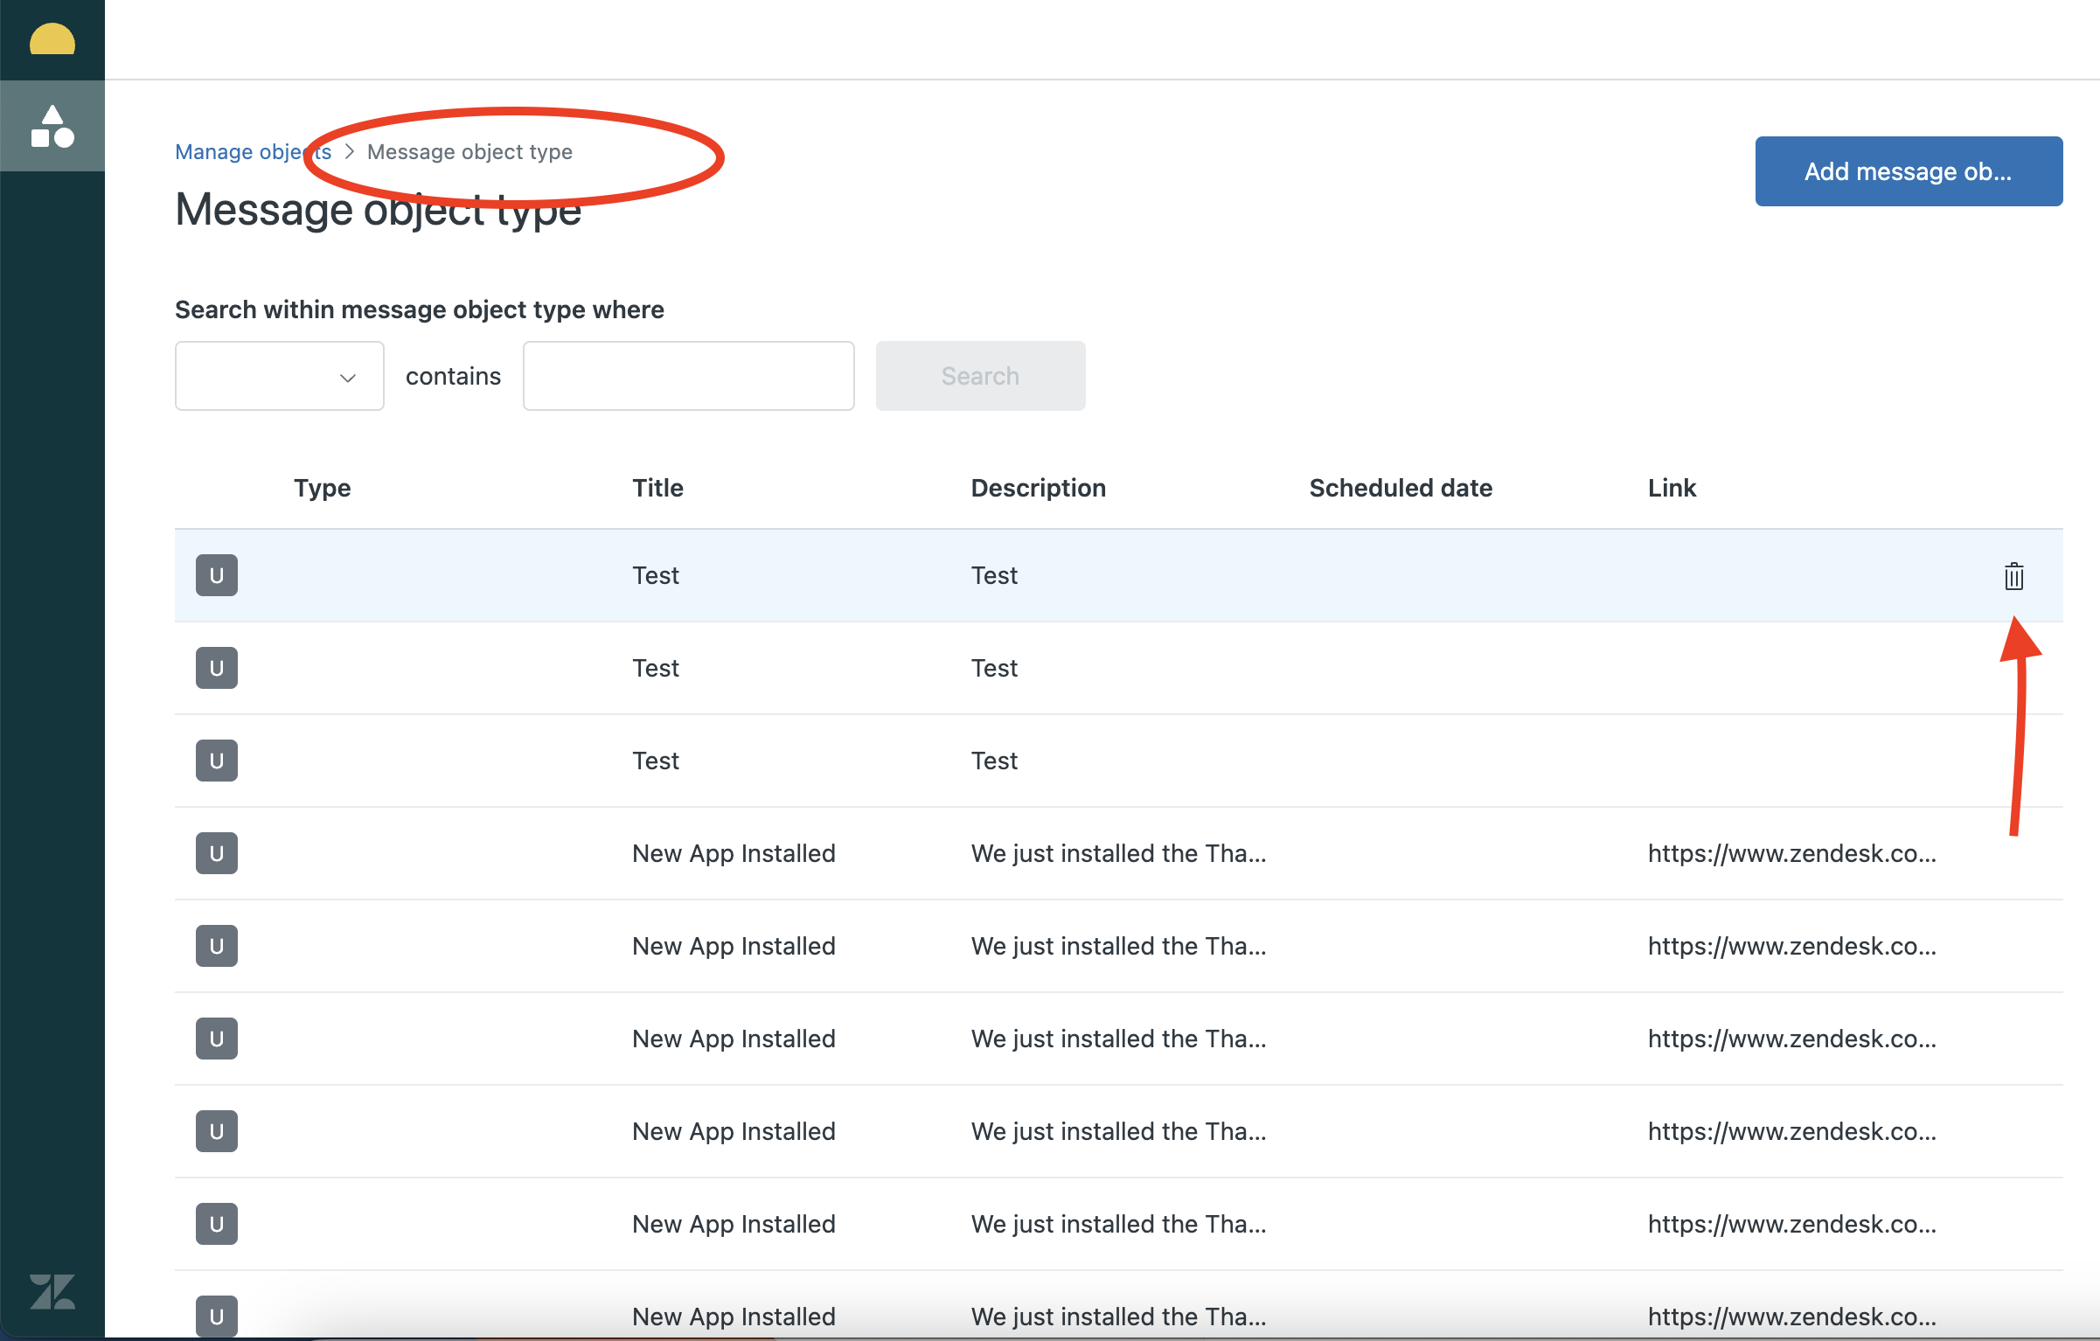The width and height of the screenshot is (2100, 1341).
Task: Click Add message object button
Action: click(x=1909, y=171)
